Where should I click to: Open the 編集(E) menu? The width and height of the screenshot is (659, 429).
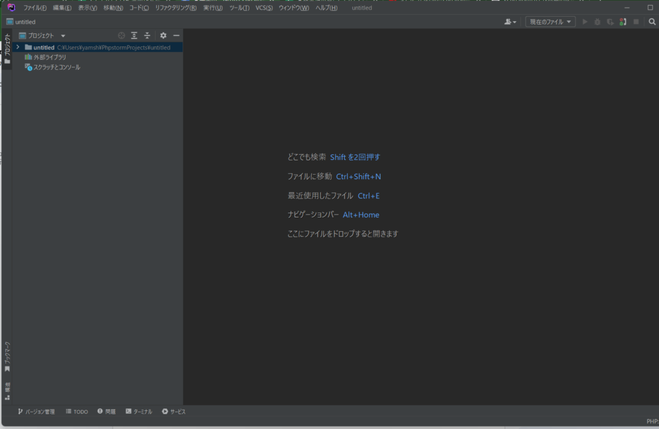tap(62, 8)
